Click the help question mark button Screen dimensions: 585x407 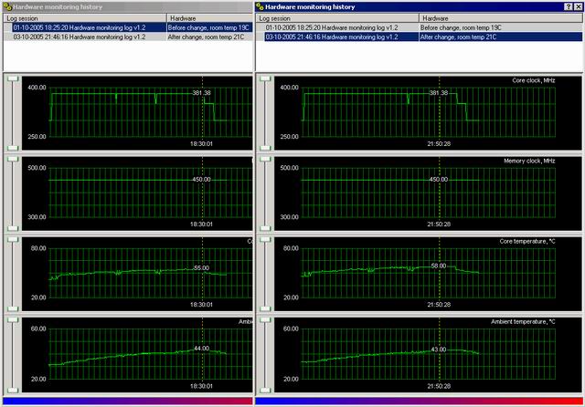pyautogui.click(x=567, y=5)
